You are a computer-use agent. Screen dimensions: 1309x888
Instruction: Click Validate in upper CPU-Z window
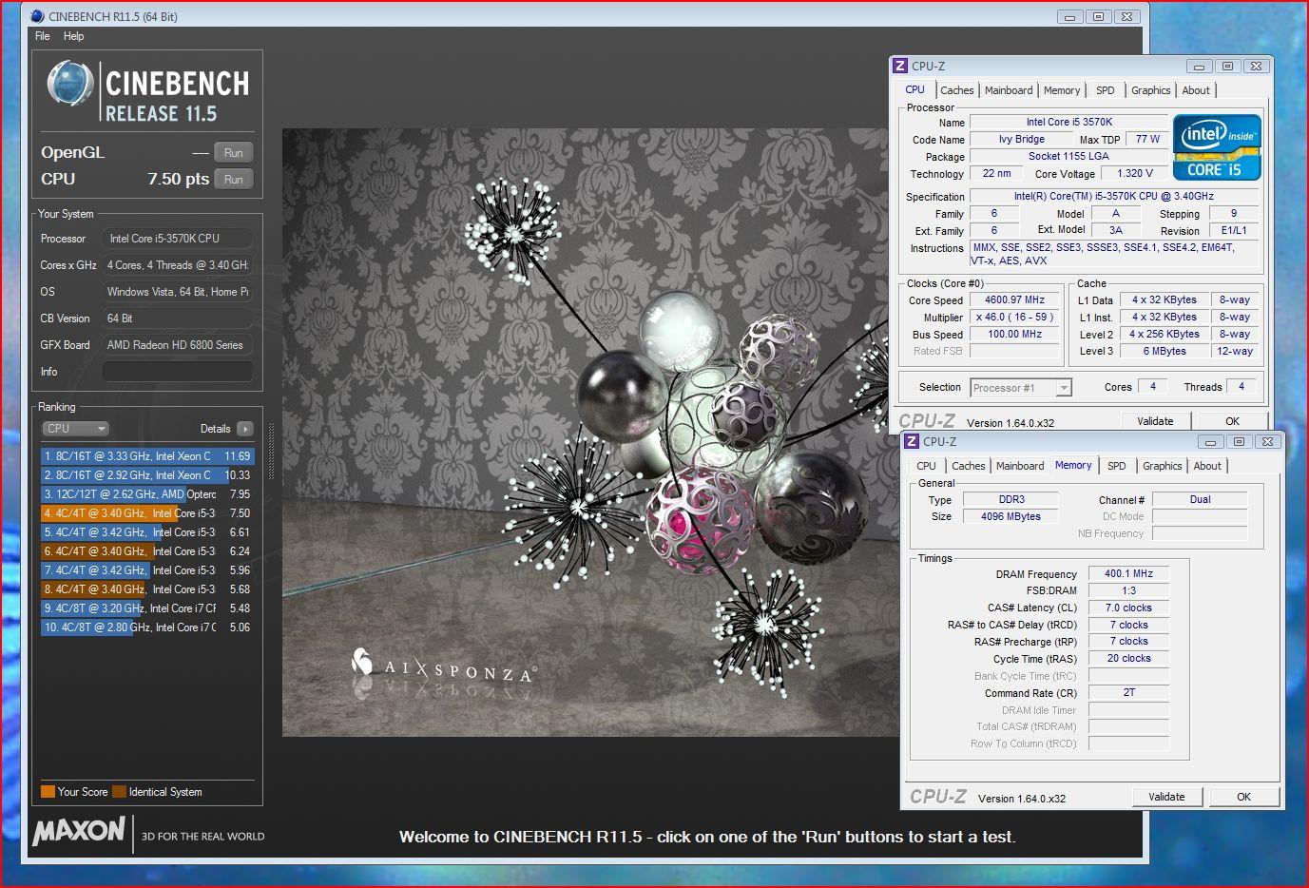click(x=1155, y=421)
